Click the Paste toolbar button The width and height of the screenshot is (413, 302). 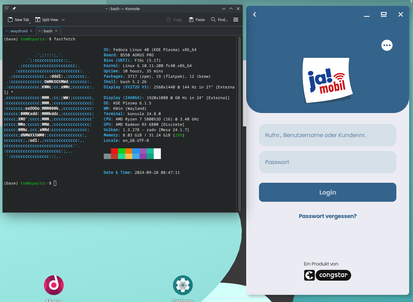pos(197,20)
